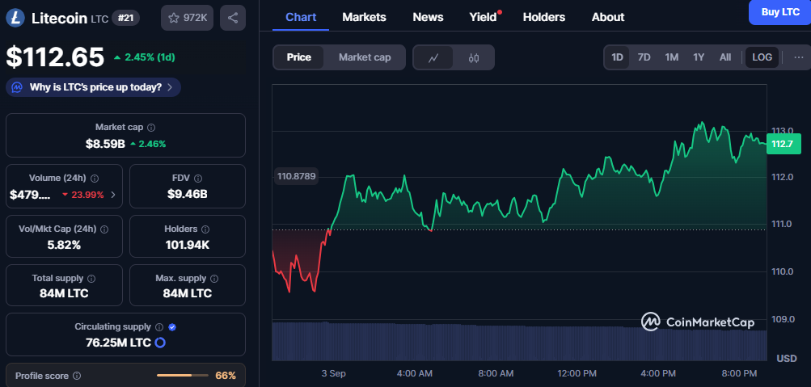Viewport: 811px width, 387px height.
Task: Expand the Volume (24h) details chevron
Action: pyautogui.click(x=112, y=195)
